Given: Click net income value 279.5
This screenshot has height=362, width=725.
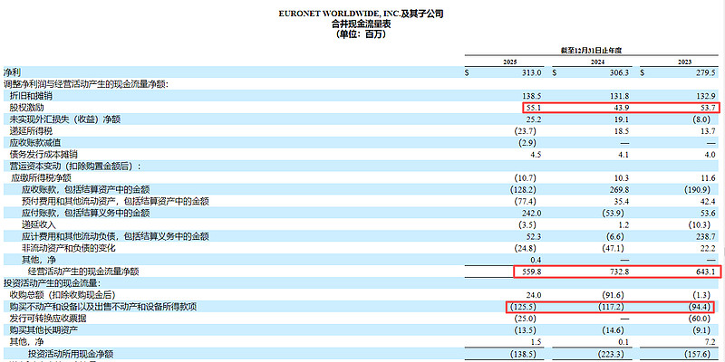Looking at the screenshot, I should click(x=706, y=72).
